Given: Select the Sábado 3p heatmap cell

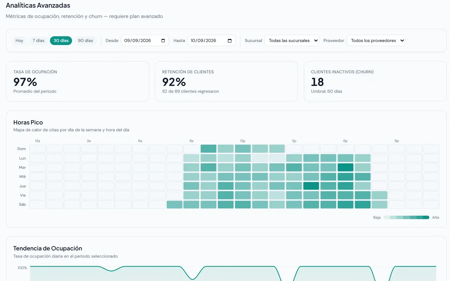Looking at the screenshot, I should pyautogui.click(x=294, y=204).
